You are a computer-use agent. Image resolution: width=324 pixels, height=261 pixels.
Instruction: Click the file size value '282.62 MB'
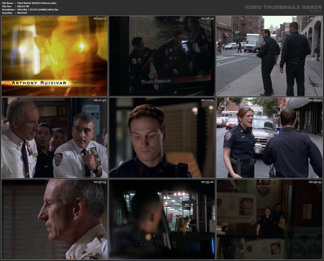point(23,7)
